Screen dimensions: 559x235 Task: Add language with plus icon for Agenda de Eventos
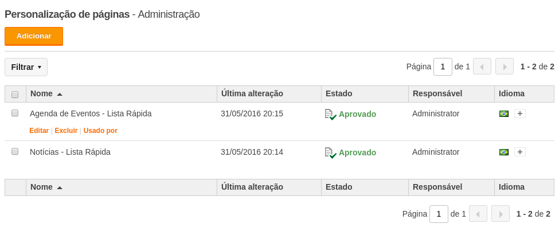520,113
